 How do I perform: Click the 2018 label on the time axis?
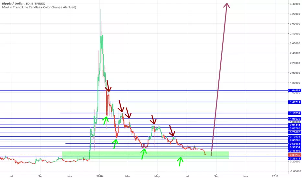[99, 176]
